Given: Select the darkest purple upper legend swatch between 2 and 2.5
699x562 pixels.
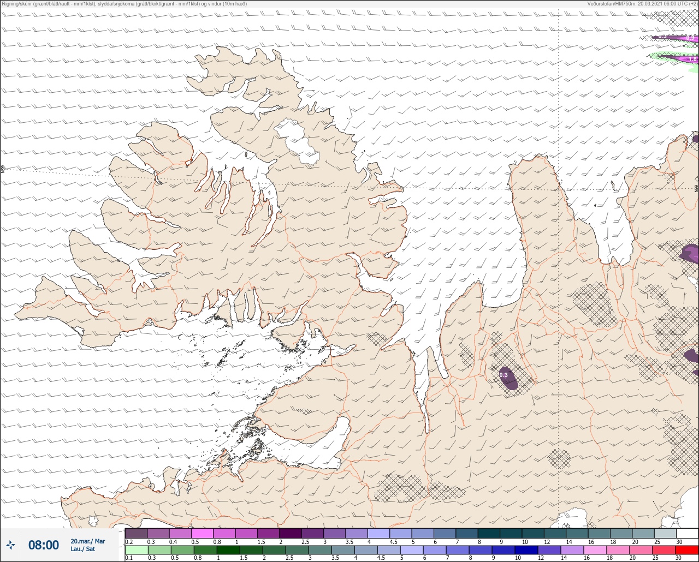Looking at the screenshot, I should coord(291,533).
